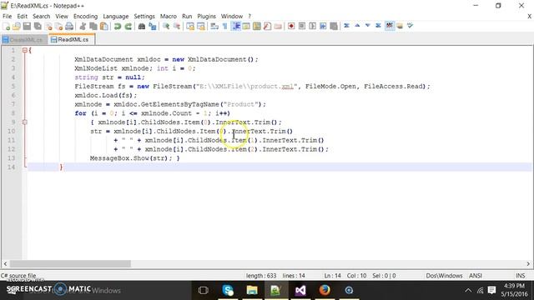Click Dos\Windows line ending status entry

tap(444, 276)
